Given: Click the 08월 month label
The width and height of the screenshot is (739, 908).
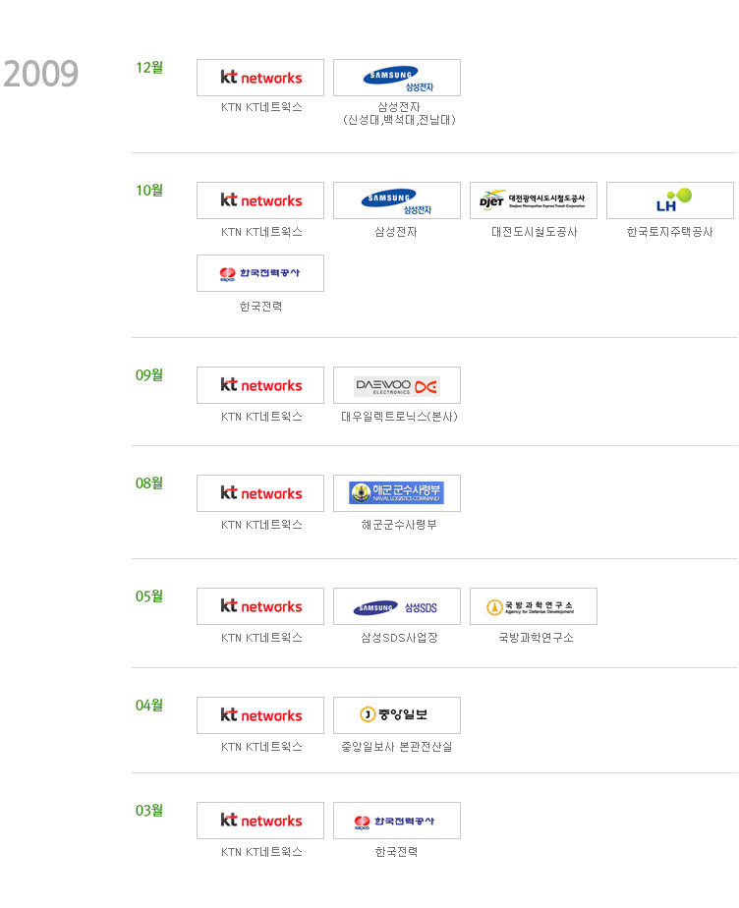Looking at the screenshot, I should 149,483.
